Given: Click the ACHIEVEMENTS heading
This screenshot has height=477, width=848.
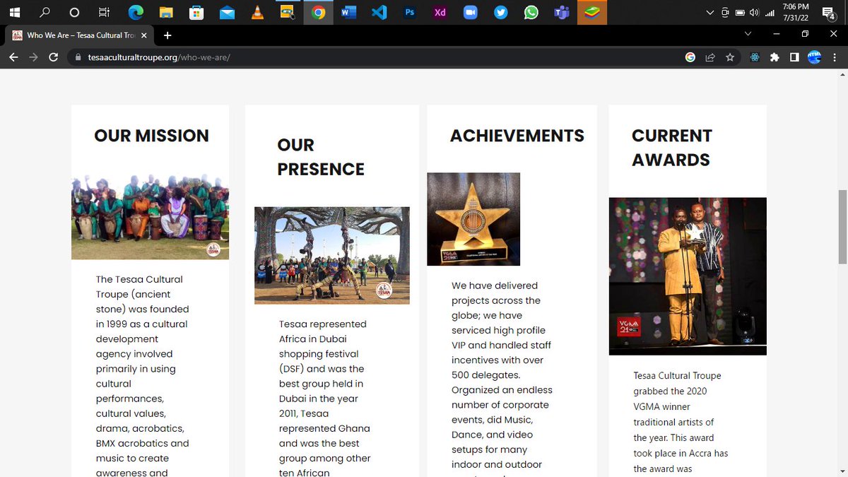Looking at the screenshot, I should pyautogui.click(x=517, y=136).
